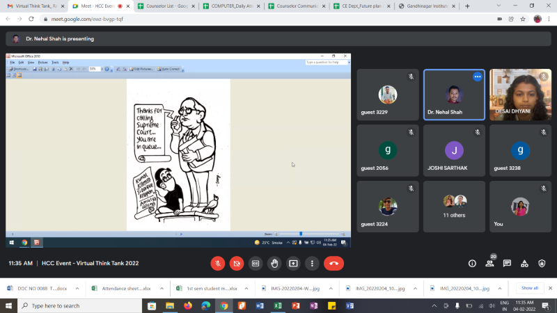557x313 pixels.
Task: Open the Attendance sheet xlsx download
Action: [126, 289]
